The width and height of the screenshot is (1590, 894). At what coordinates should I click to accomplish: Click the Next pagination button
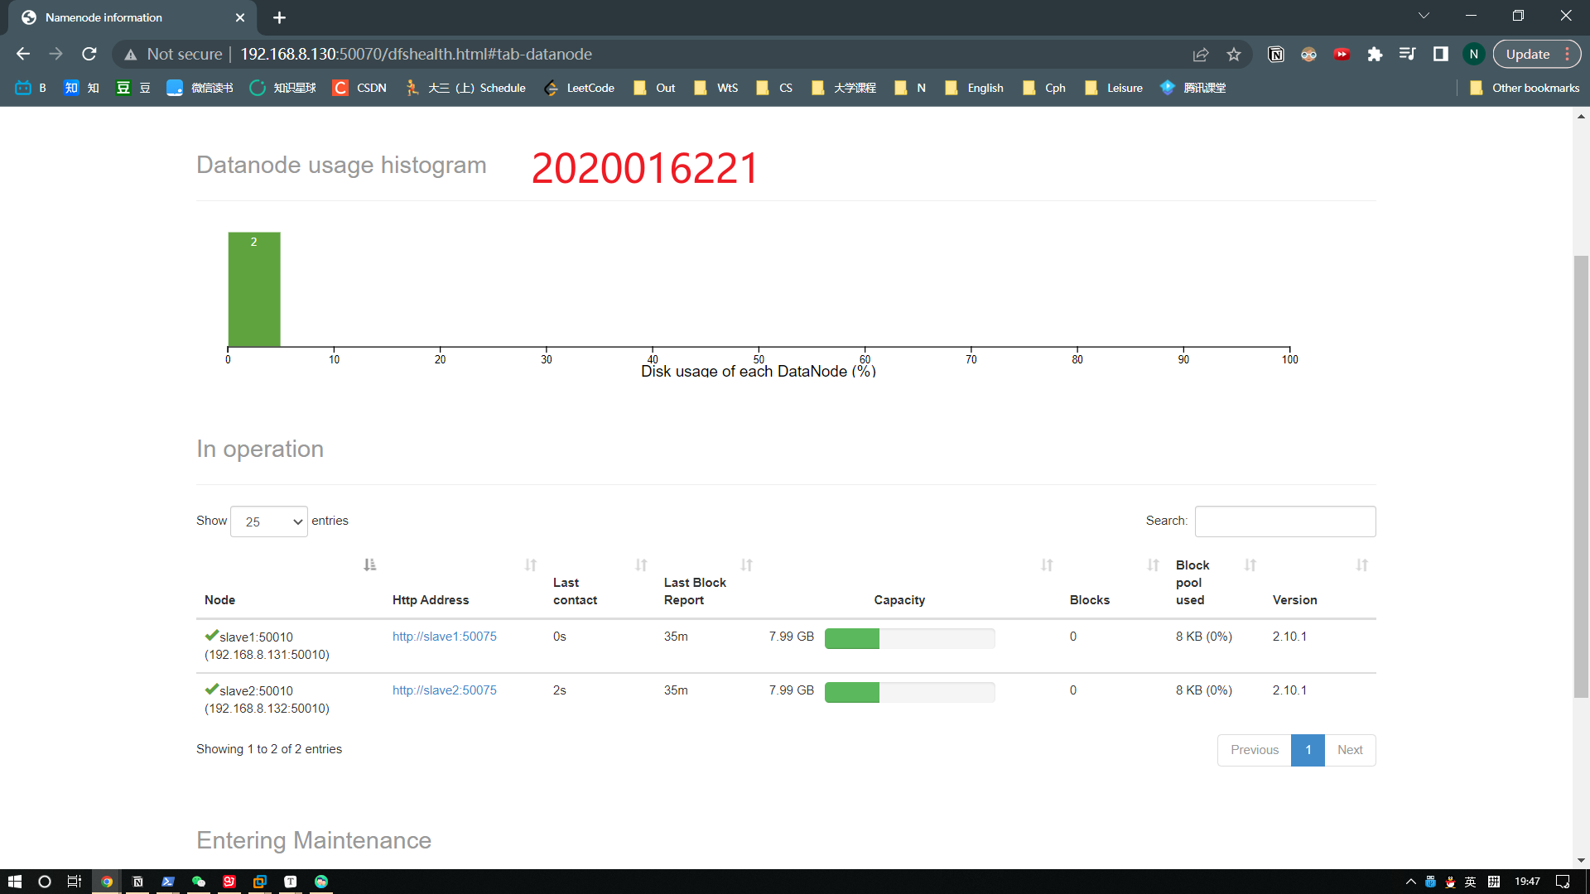click(1349, 750)
